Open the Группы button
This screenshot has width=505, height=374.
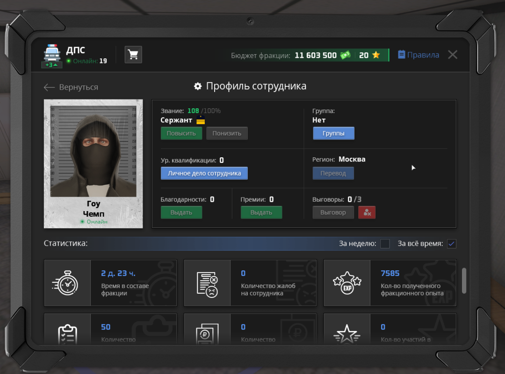tap(333, 133)
